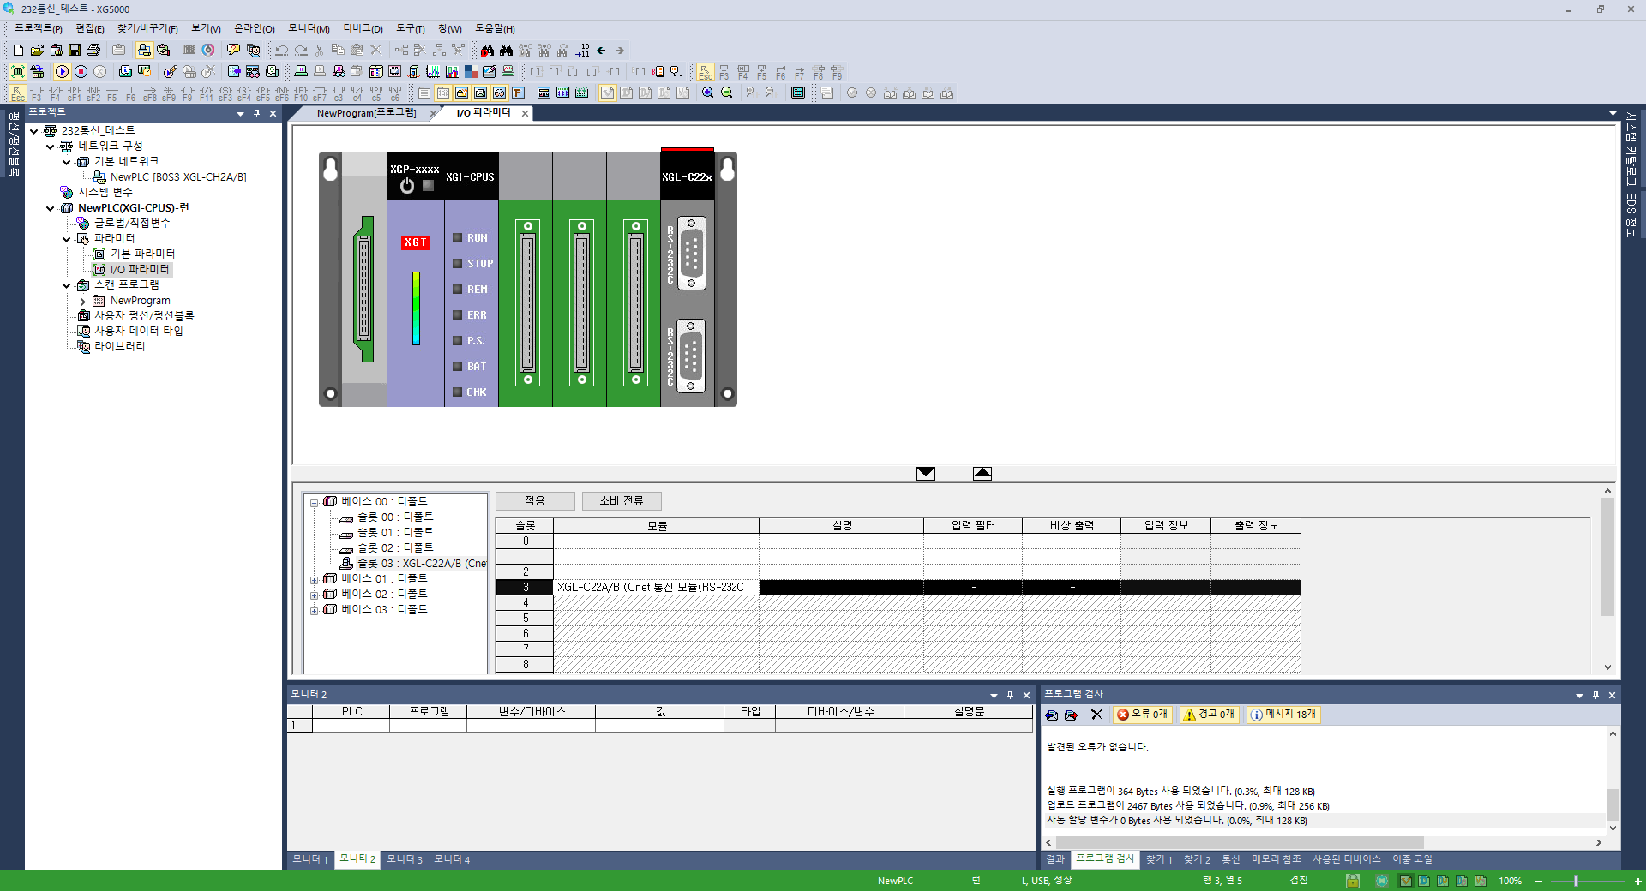
Task: Cut selection with the scissors icon
Action: 320,51
